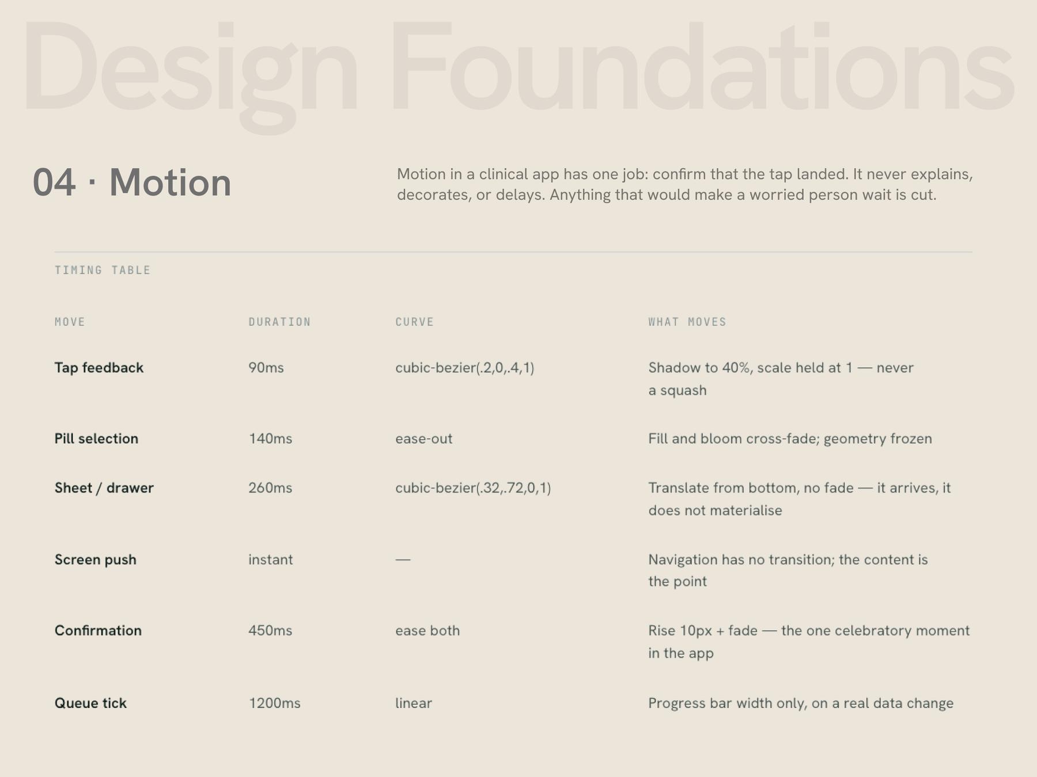Select the 'Sheet / drawer' row label
The image size is (1037, 777).
[104, 488]
